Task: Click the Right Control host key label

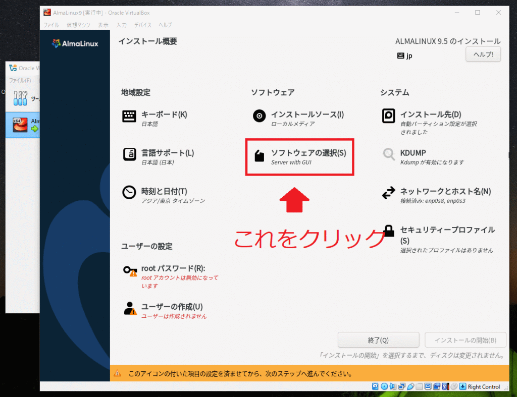Action: pyautogui.click(x=484, y=387)
